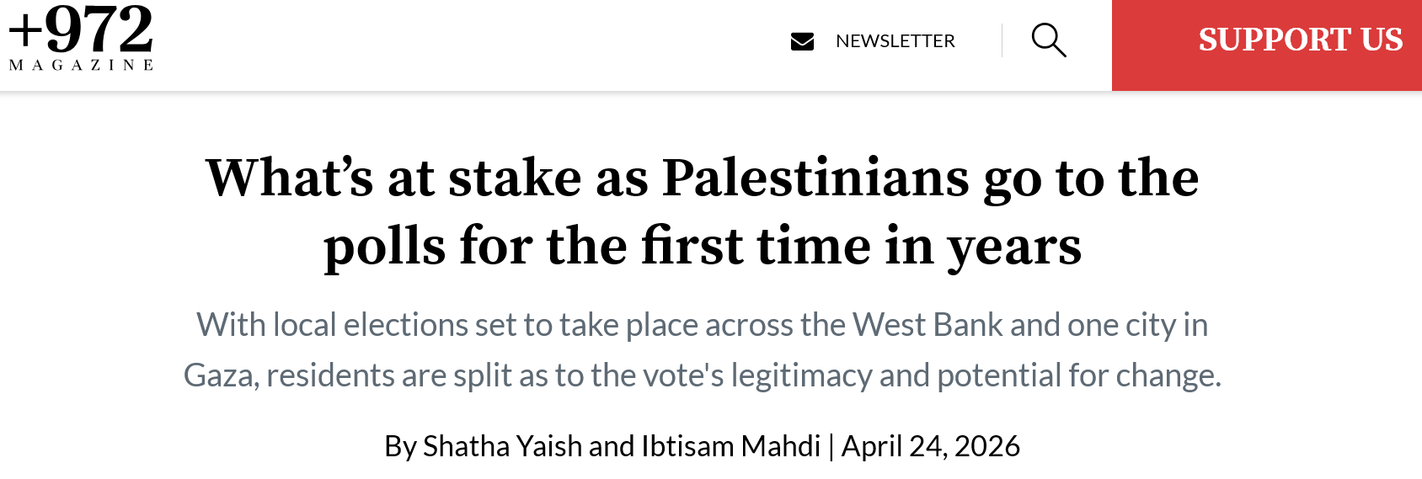Click headline line "polls for the first time"
Viewport: 1422px width, 479px height.
[x=702, y=246]
